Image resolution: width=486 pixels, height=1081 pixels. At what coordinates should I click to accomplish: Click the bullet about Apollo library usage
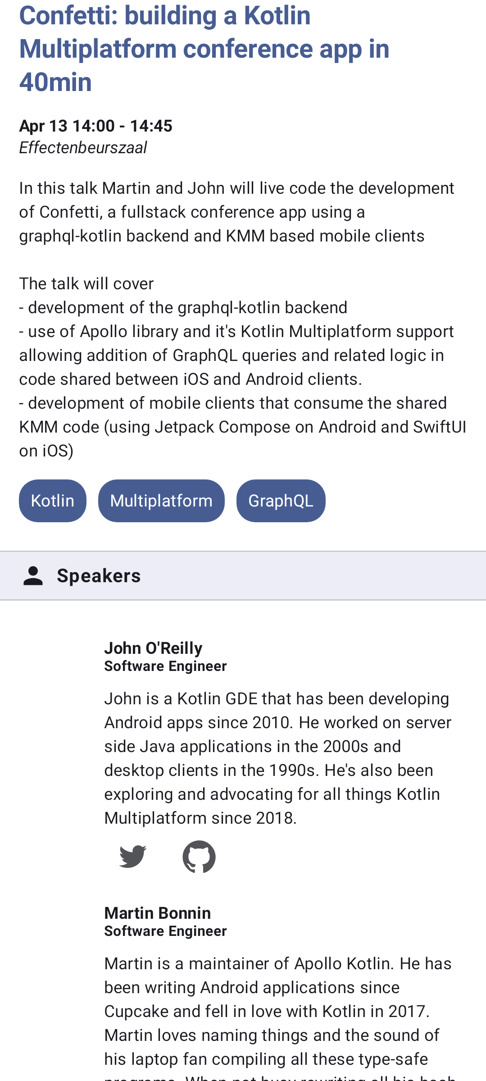tap(236, 355)
